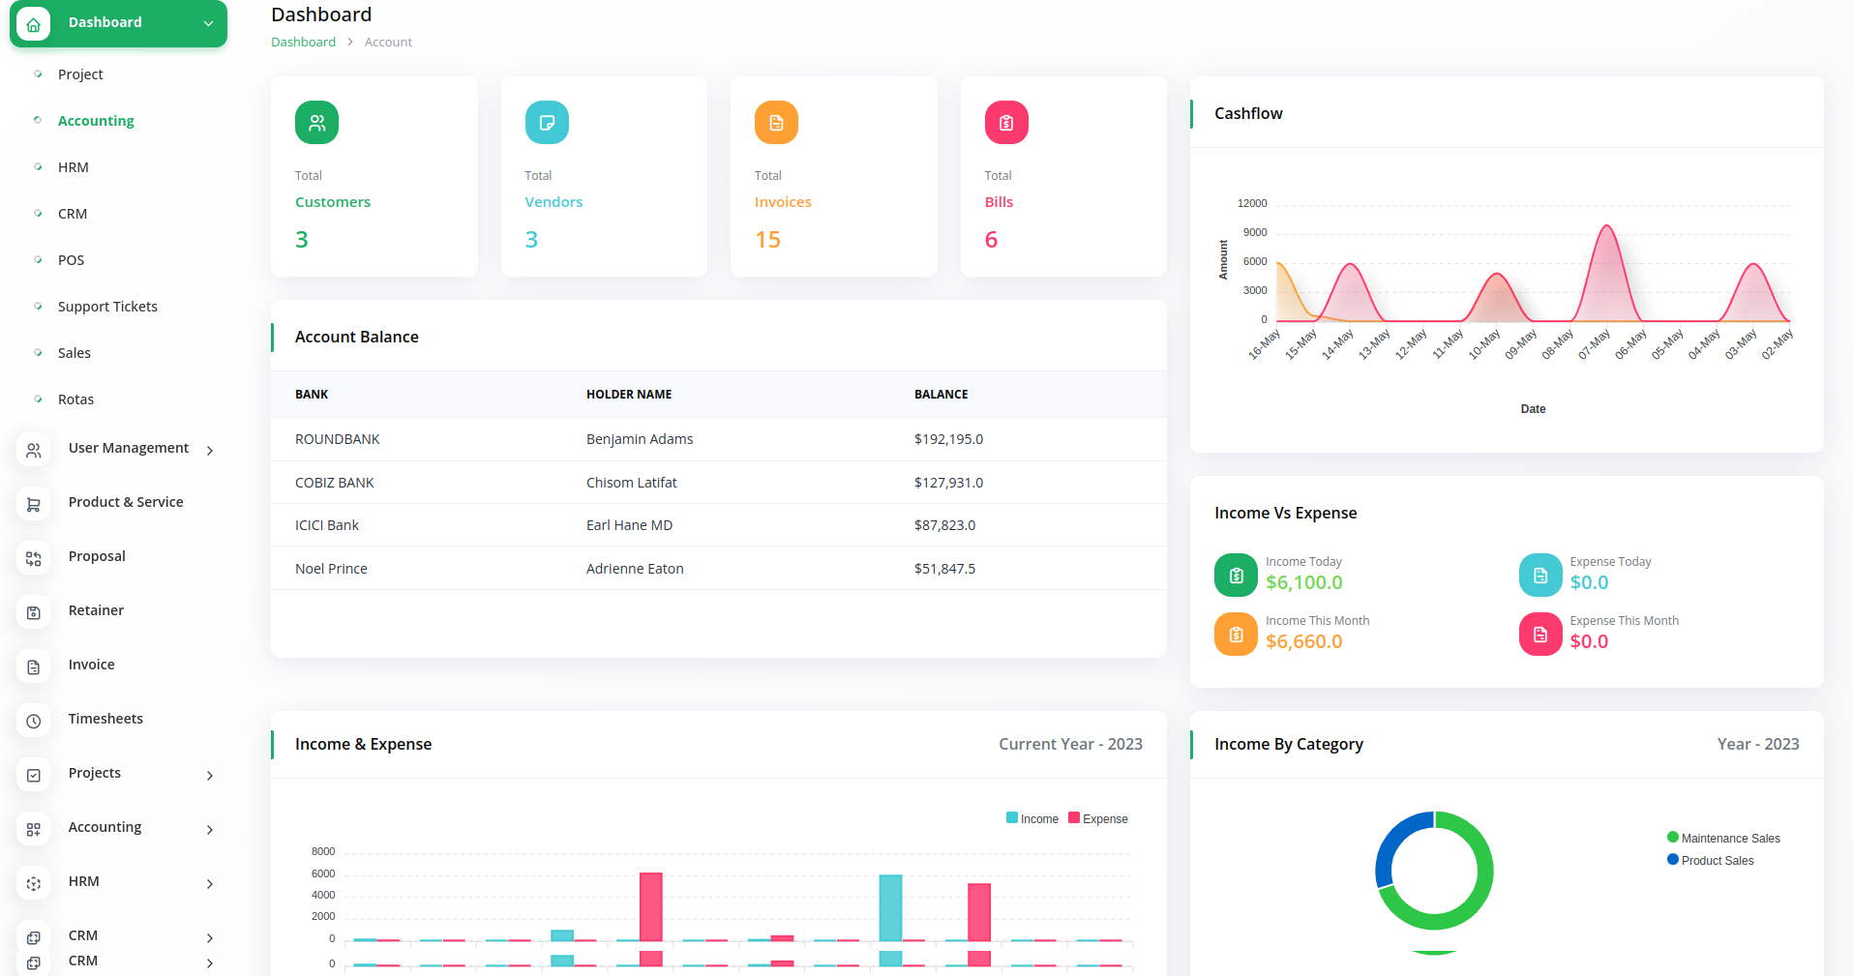Expand the User Management submenu arrow

tap(210, 450)
